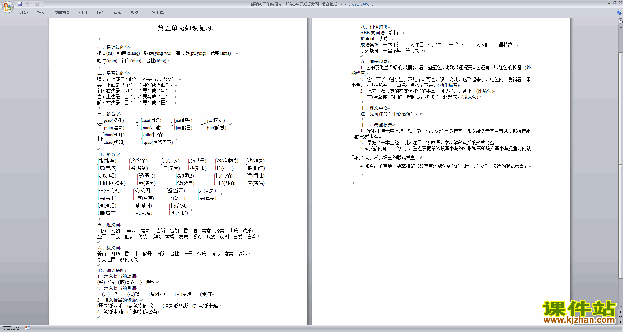The width and height of the screenshot is (623, 332).
Task: Click the 页面: 1/2 status indicator
Action: (11, 328)
